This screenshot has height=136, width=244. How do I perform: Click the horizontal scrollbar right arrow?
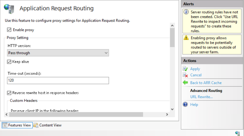click(167, 114)
